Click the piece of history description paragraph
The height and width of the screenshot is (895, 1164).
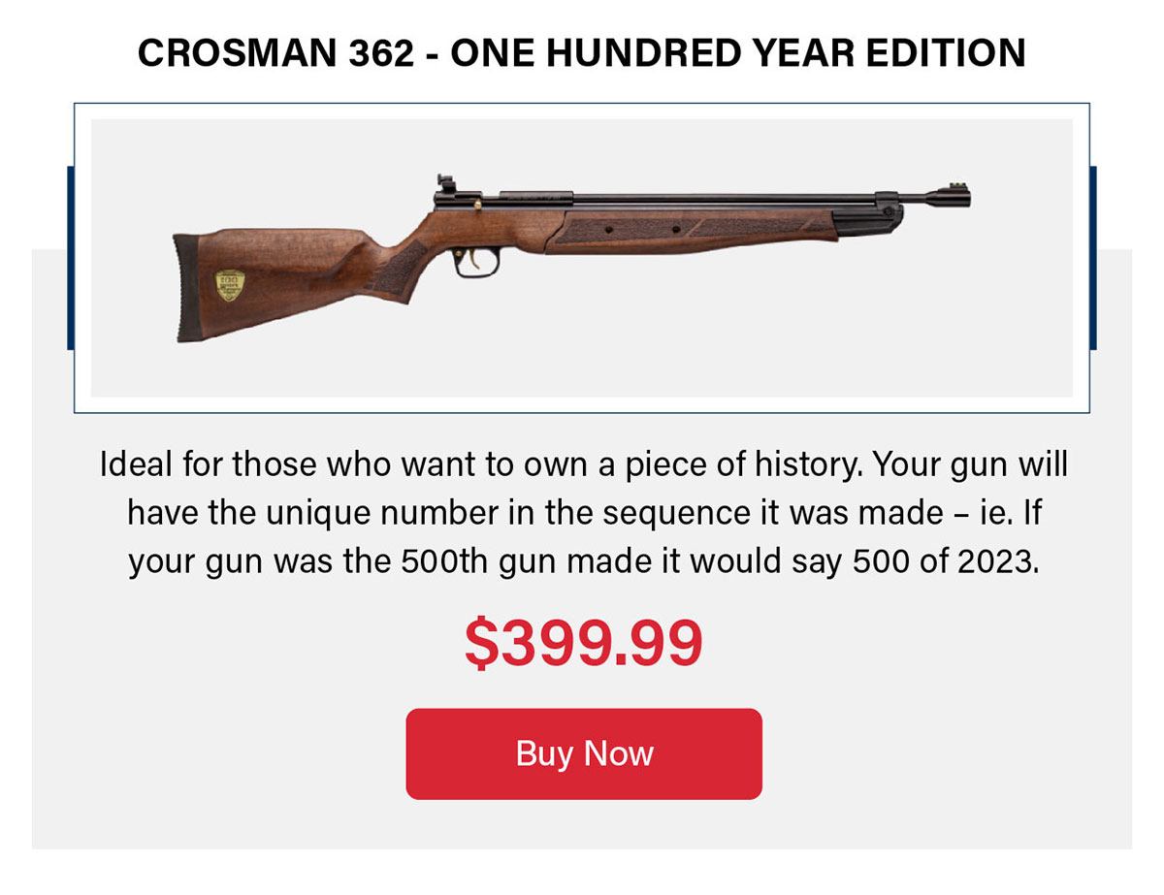pyautogui.click(x=582, y=511)
